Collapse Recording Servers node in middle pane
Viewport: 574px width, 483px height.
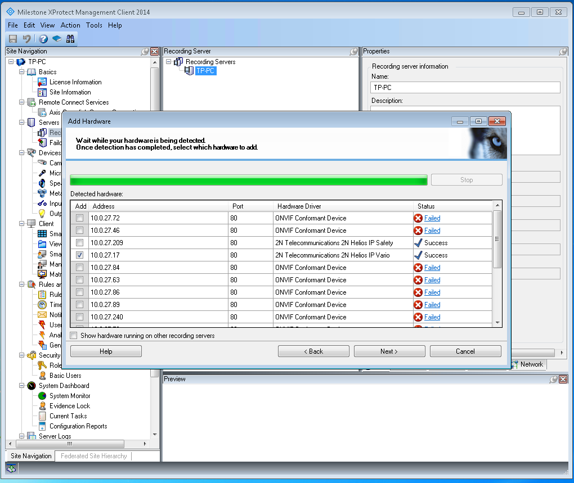(169, 62)
